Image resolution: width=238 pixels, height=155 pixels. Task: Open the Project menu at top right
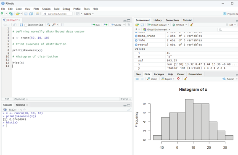click(230, 14)
